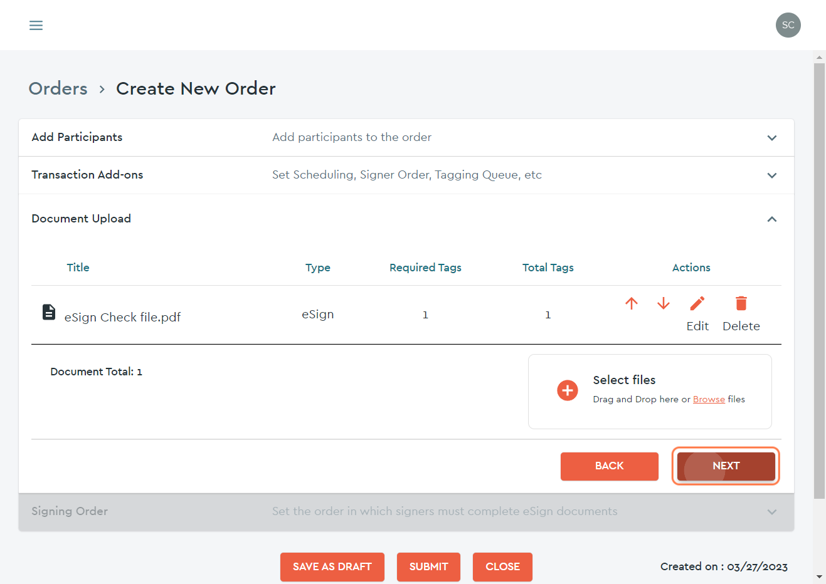The width and height of the screenshot is (826, 584).
Task: Click the page vertical scrollbar
Action: (x=819, y=281)
